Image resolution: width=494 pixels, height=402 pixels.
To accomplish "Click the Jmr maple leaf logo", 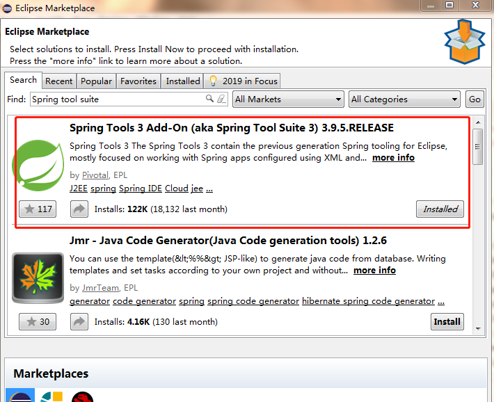I will tap(38, 278).
